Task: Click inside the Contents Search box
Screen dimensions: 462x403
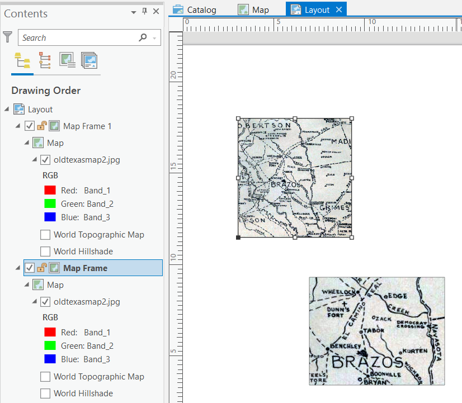Action: (78, 37)
